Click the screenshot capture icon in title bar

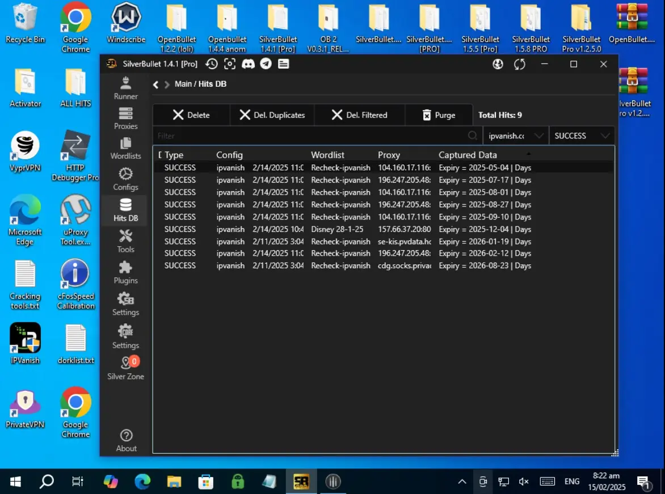coord(230,64)
